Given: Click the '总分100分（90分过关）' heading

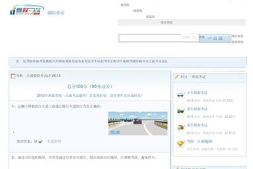Looking at the screenshot, I should [90, 87].
